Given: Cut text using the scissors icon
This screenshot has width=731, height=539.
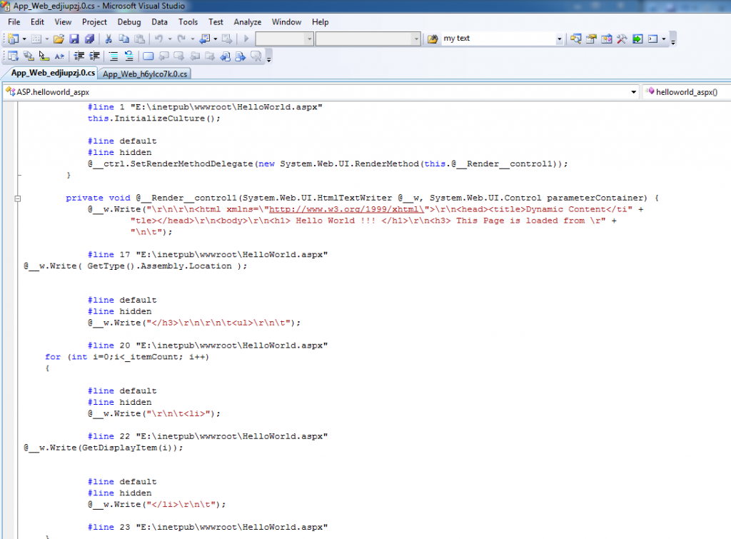Looking at the screenshot, I should point(110,38).
